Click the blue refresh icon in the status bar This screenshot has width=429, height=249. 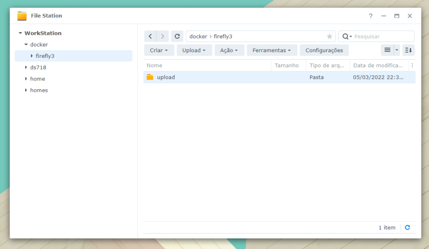[x=407, y=228]
